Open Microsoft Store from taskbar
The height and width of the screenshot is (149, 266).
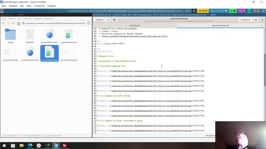(x=13, y=145)
